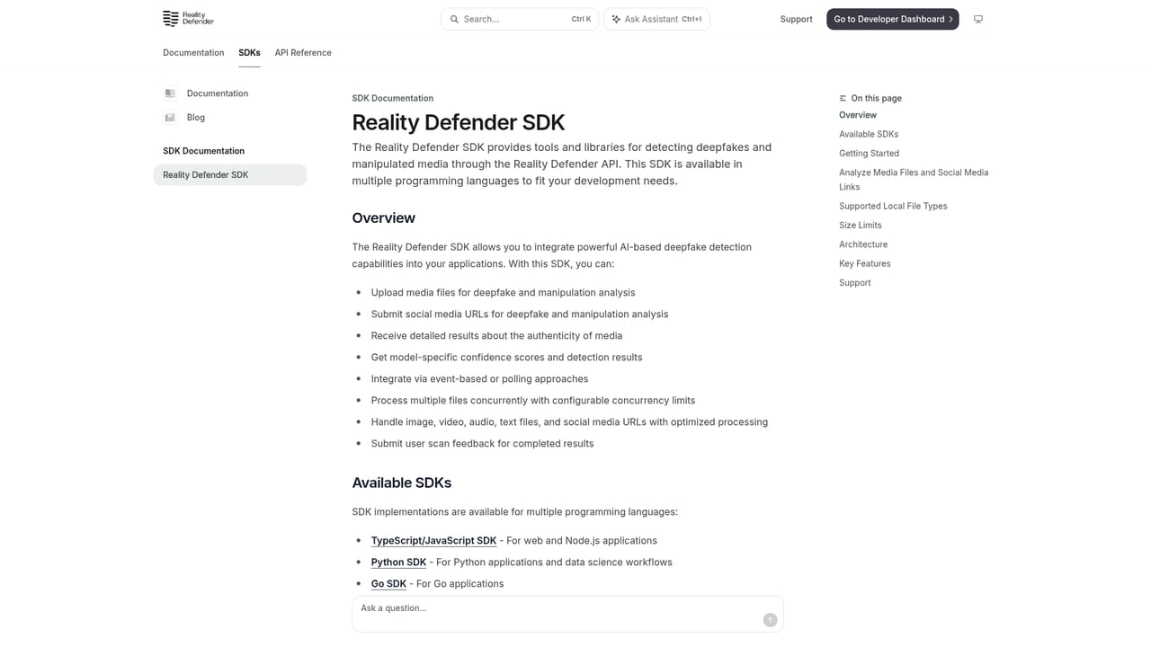Click the Support link in the header

coord(796,19)
